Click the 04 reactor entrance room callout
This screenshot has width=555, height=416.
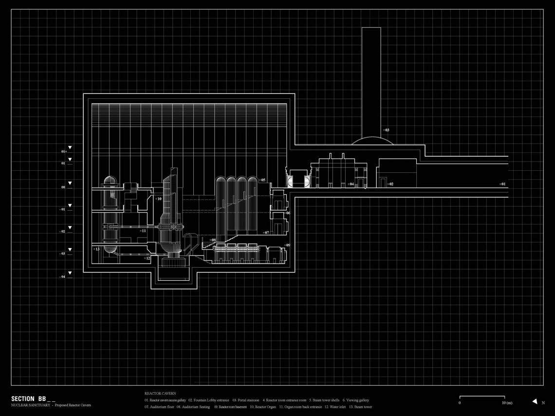pyautogui.click(x=351, y=184)
